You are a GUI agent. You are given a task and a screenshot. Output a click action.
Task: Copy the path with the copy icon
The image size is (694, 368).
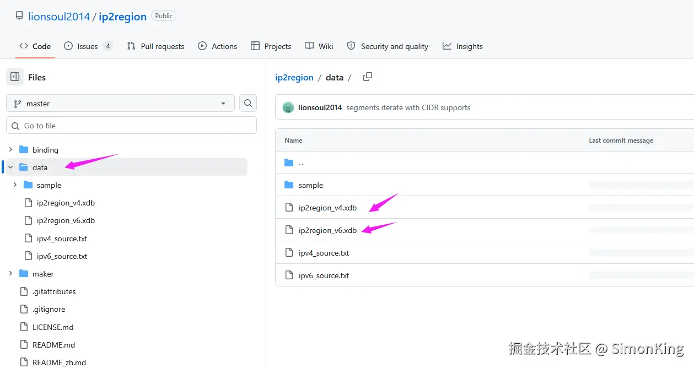click(x=368, y=77)
